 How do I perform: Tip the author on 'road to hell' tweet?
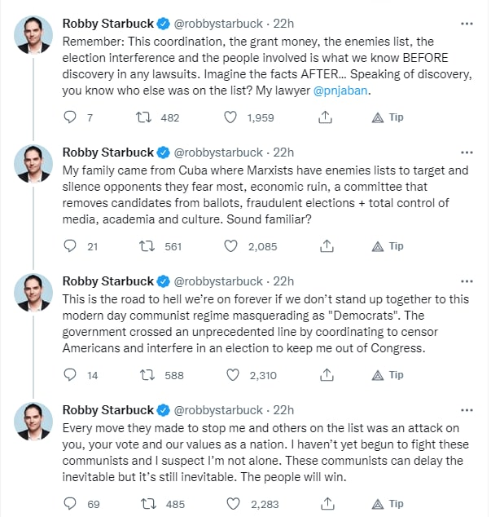[388, 375]
